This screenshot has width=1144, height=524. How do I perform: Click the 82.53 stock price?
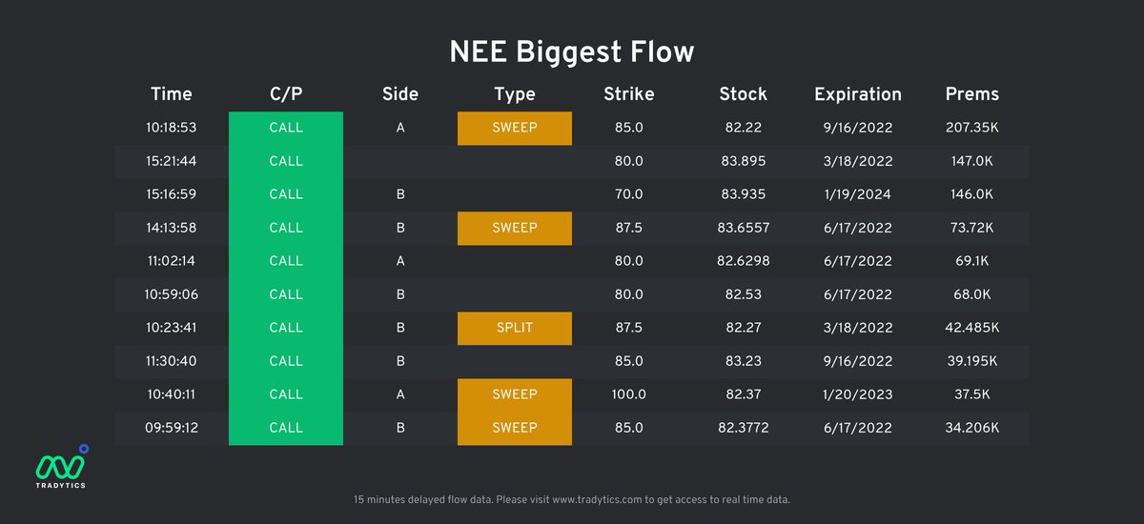[x=744, y=294]
